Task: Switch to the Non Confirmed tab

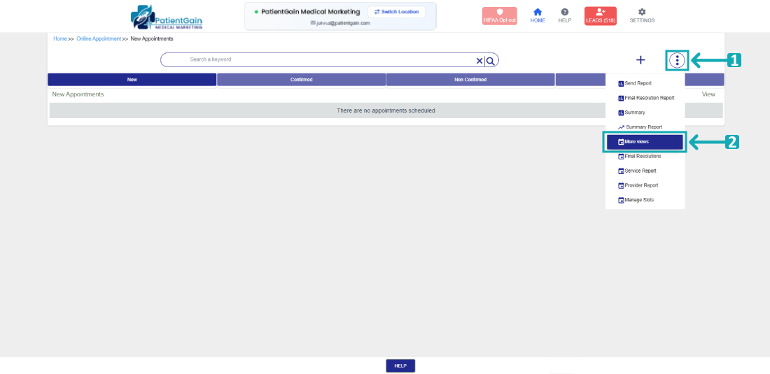Action: (x=470, y=80)
